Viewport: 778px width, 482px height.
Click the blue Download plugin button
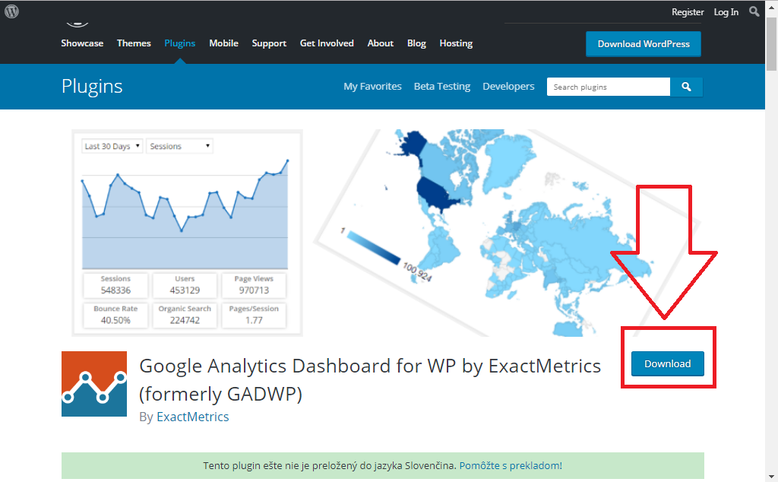[667, 363]
